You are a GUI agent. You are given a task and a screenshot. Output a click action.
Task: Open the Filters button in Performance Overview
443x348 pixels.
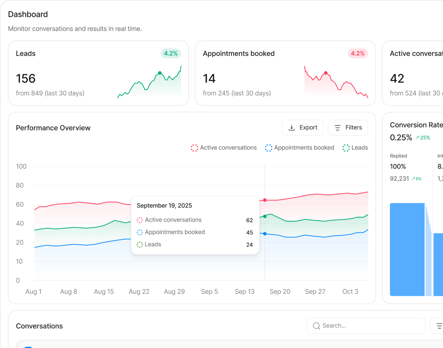coord(348,128)
